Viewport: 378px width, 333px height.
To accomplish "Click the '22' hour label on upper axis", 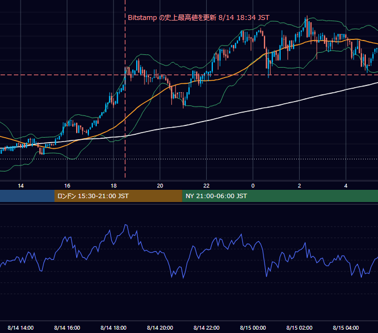I will pyautogui.click(x=206, y=186).
